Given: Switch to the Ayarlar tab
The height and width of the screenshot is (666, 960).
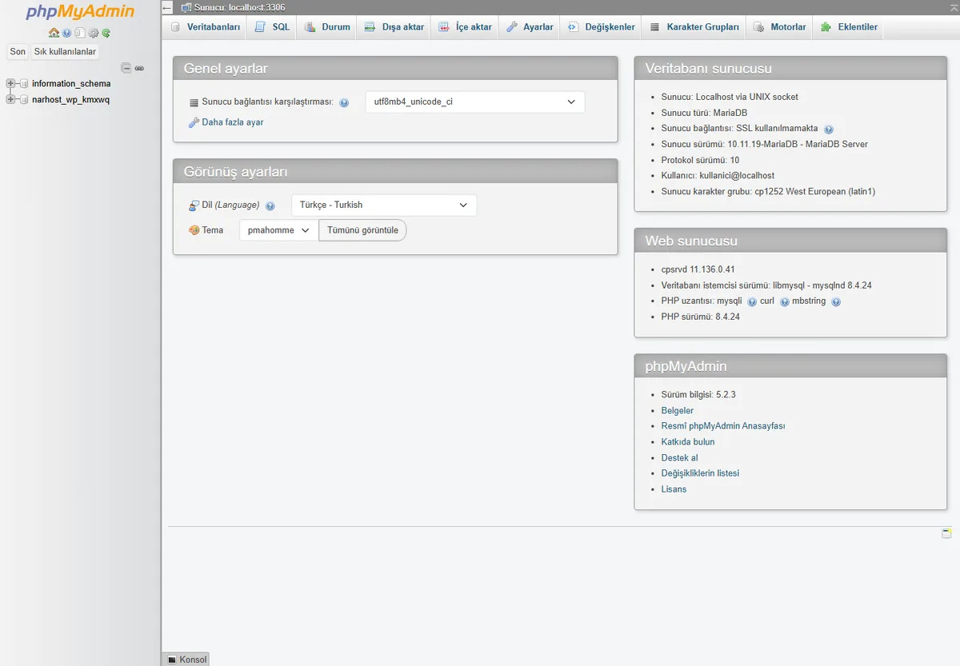Looking at the screenshot, I should 530,27.
